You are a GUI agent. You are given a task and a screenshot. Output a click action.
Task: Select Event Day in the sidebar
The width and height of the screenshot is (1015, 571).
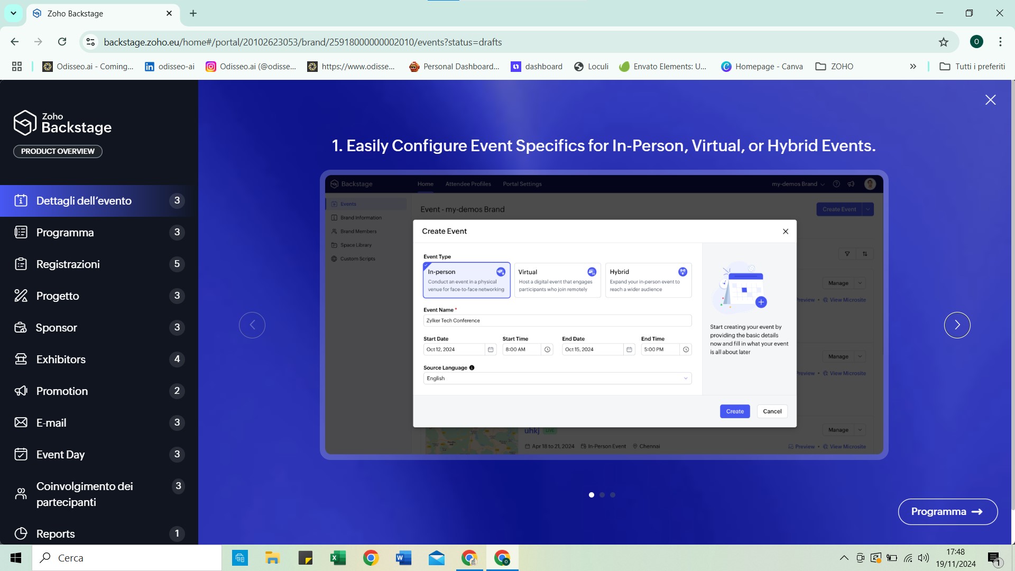coord(99,455)
